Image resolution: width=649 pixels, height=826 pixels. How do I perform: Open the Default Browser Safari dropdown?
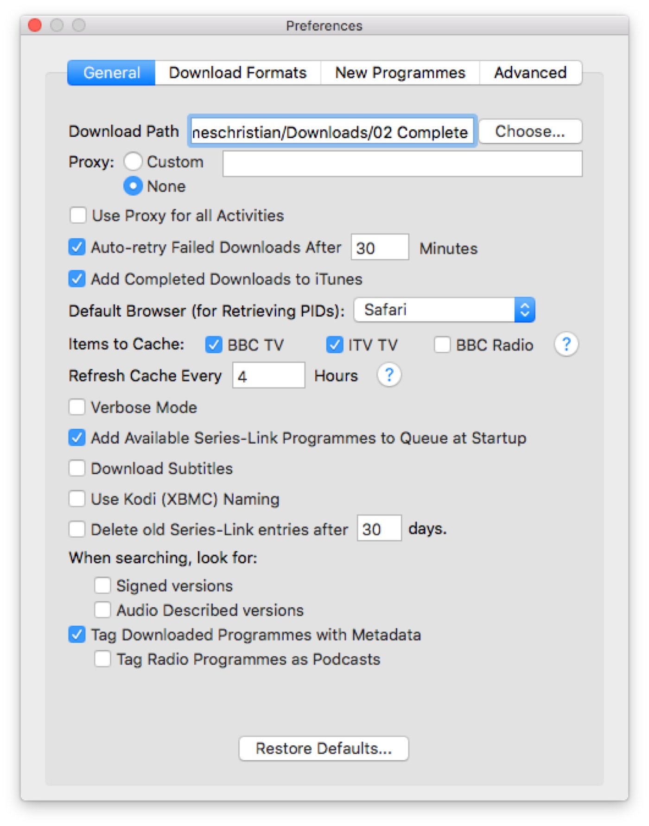(x=444, y=310)
